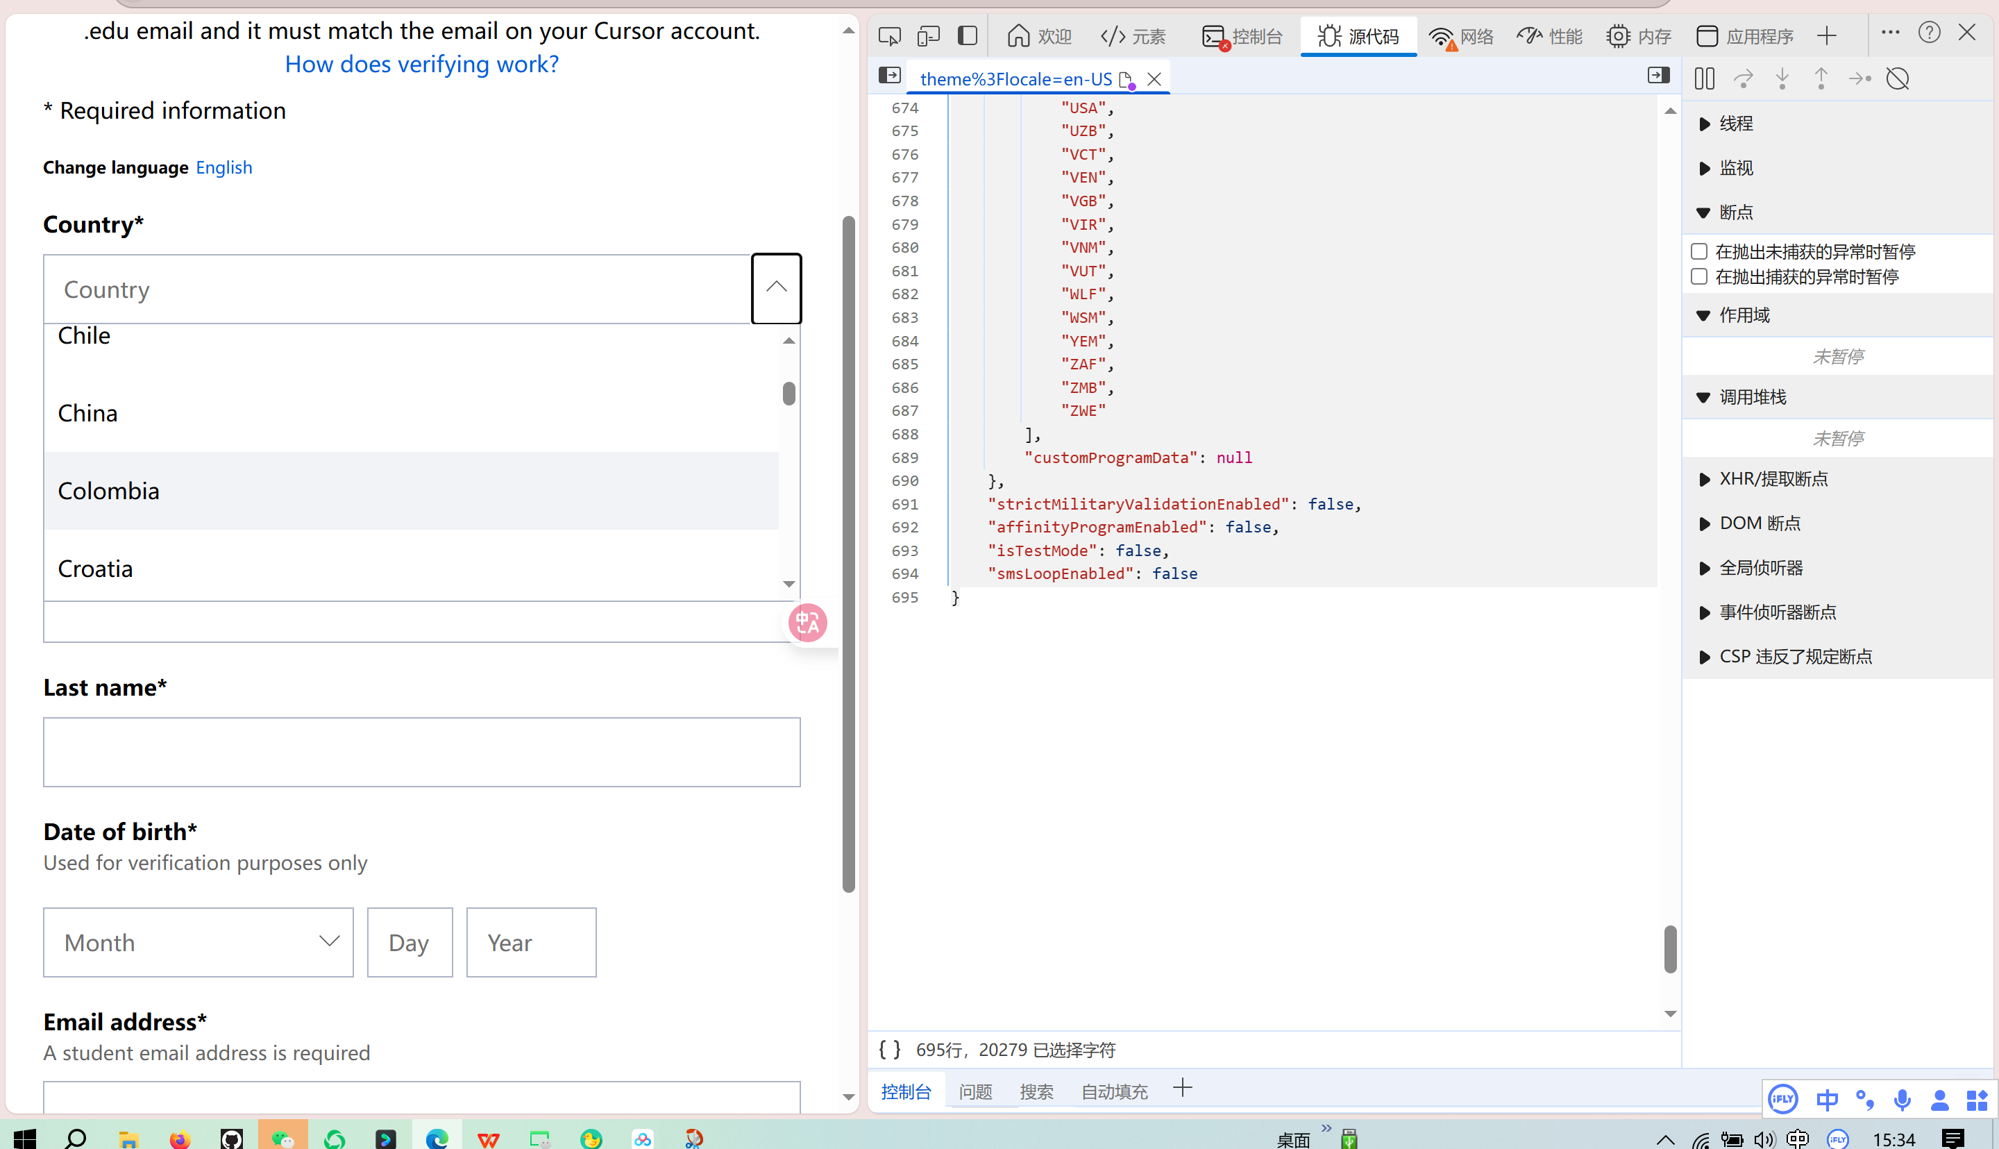Click the deactivate breakpoints icon
This screenshot has height=1149, width=1999.
(1897, 79)
